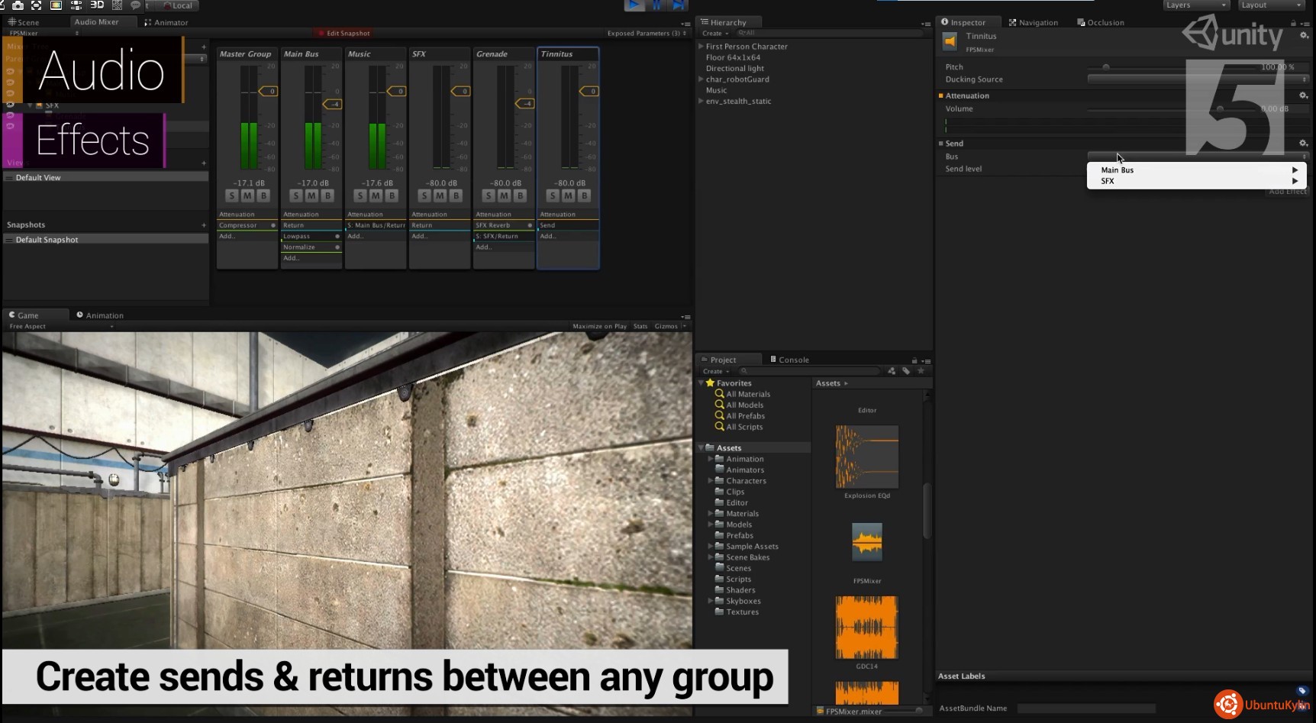Switch to the Console tab

pyautogui.click(x=789, y=360)
